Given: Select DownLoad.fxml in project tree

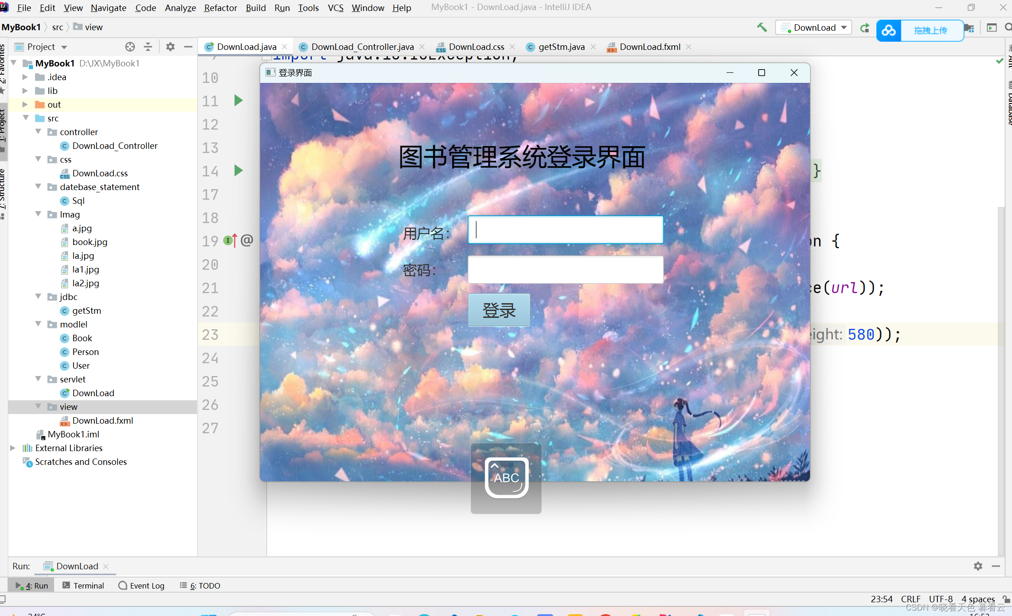Looking at the screenshot, I should click(x=103, y=420).
